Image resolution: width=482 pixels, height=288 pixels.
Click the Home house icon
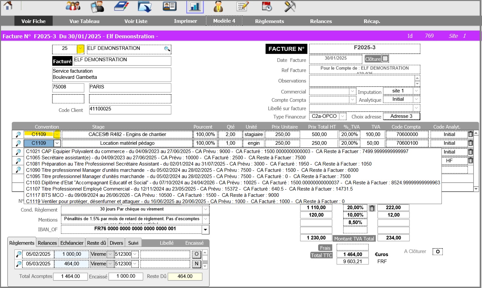[x=8, y=5]
